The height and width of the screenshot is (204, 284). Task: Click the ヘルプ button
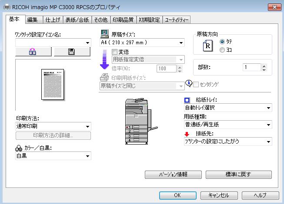260,195
